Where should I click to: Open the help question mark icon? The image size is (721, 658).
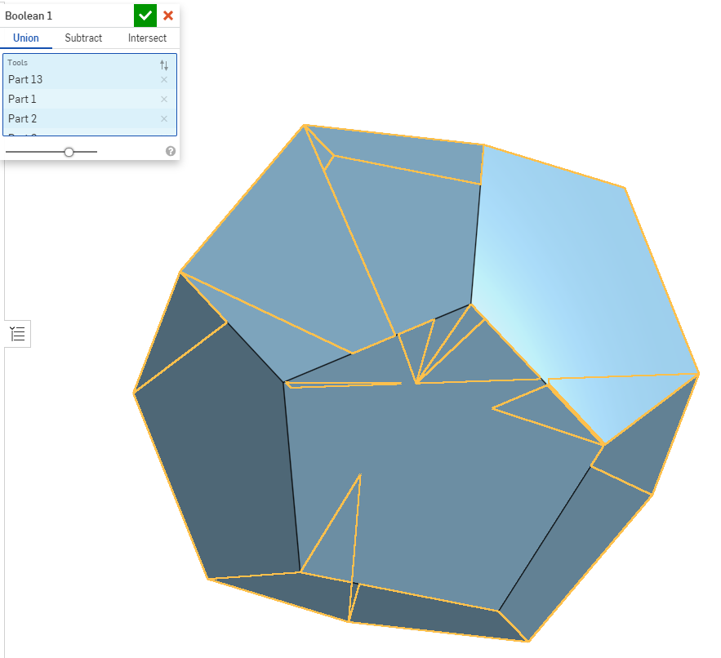[171, 151]
